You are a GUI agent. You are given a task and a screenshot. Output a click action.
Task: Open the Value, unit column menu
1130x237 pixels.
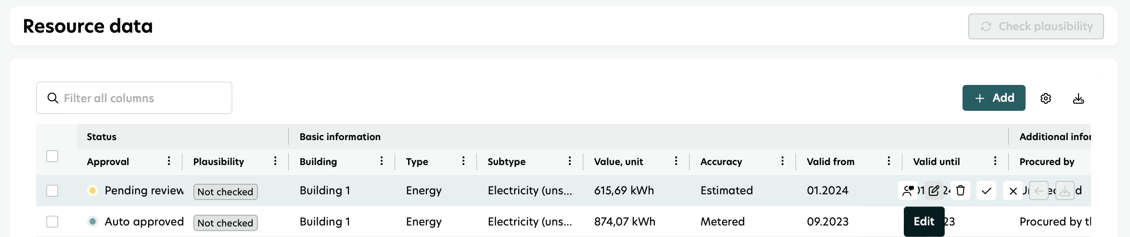[x=676, y=161]
